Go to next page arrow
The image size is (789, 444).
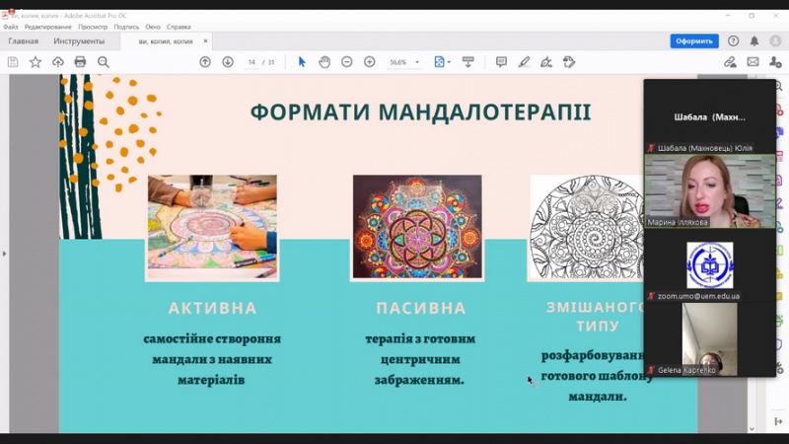pos(228,62)
